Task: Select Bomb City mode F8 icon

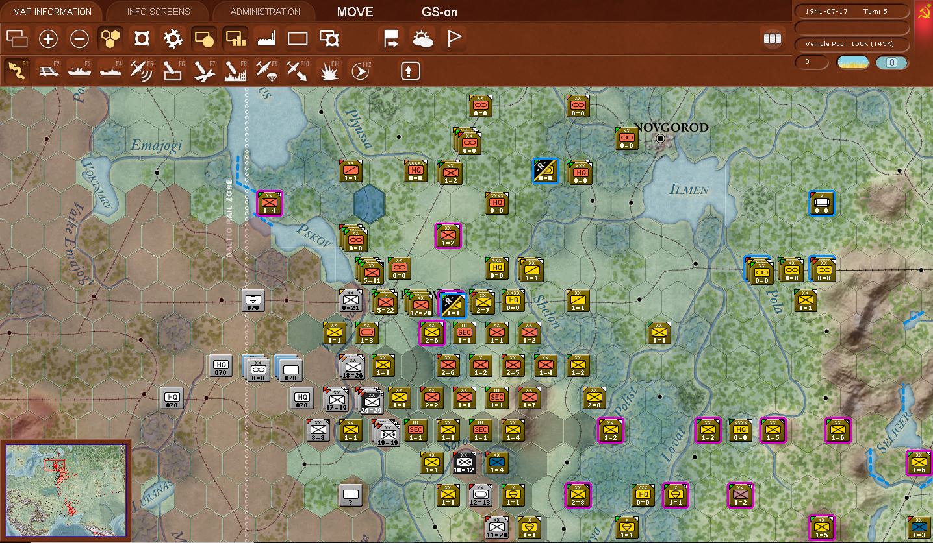Action: (235, 70)
